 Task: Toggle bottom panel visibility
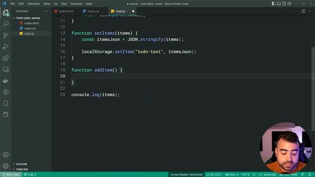[279, 3]
